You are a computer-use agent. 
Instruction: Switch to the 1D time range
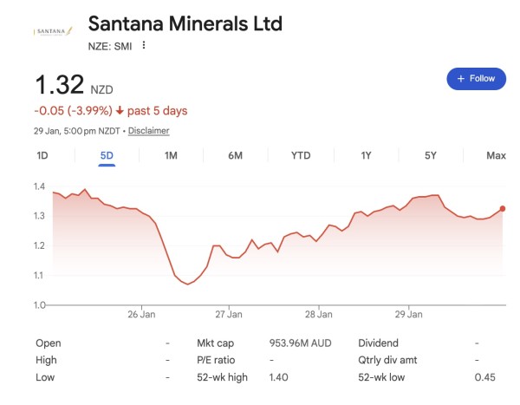point(42,156)
